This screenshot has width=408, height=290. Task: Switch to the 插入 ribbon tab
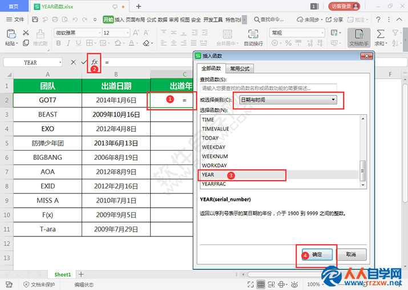119,19
